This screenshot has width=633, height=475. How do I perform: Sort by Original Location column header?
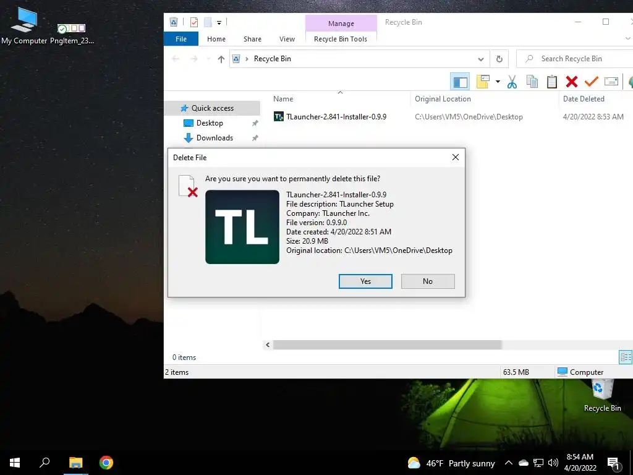coord(443,99)
